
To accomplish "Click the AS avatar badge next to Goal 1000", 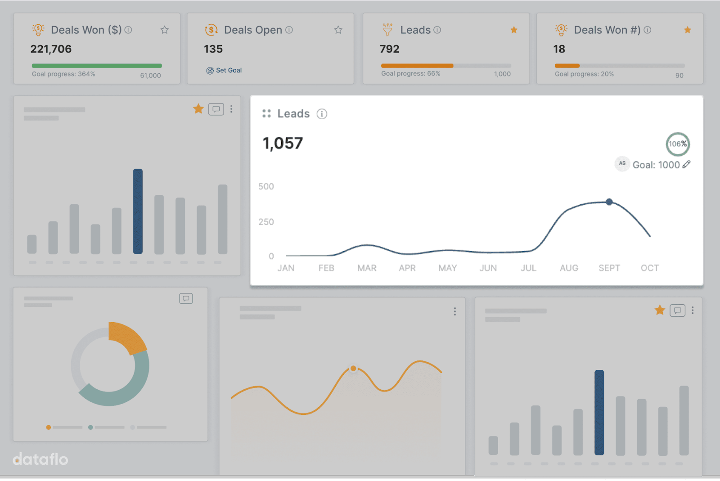I will coord(622,164).
